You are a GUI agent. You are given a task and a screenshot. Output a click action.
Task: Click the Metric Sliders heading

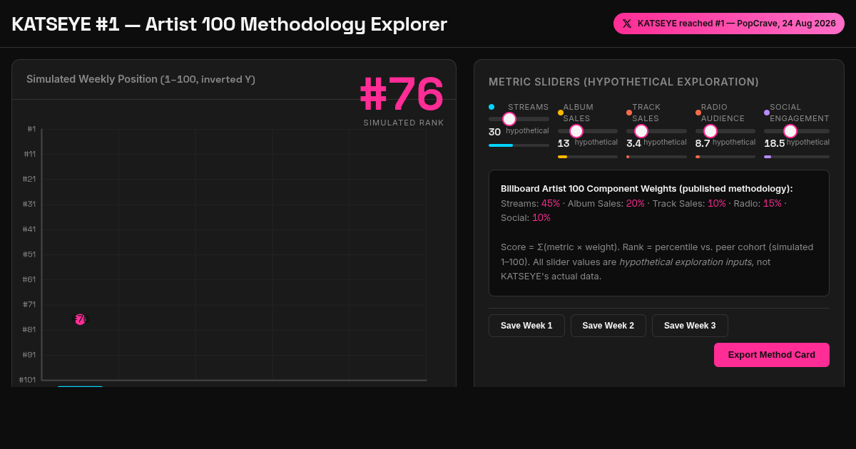coord(623,82)
